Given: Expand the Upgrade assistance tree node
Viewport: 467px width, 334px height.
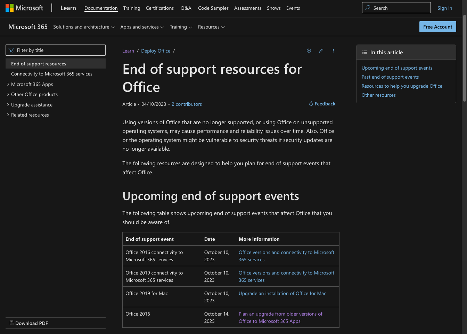Looking at the screenshot, I should coord(8,105).
